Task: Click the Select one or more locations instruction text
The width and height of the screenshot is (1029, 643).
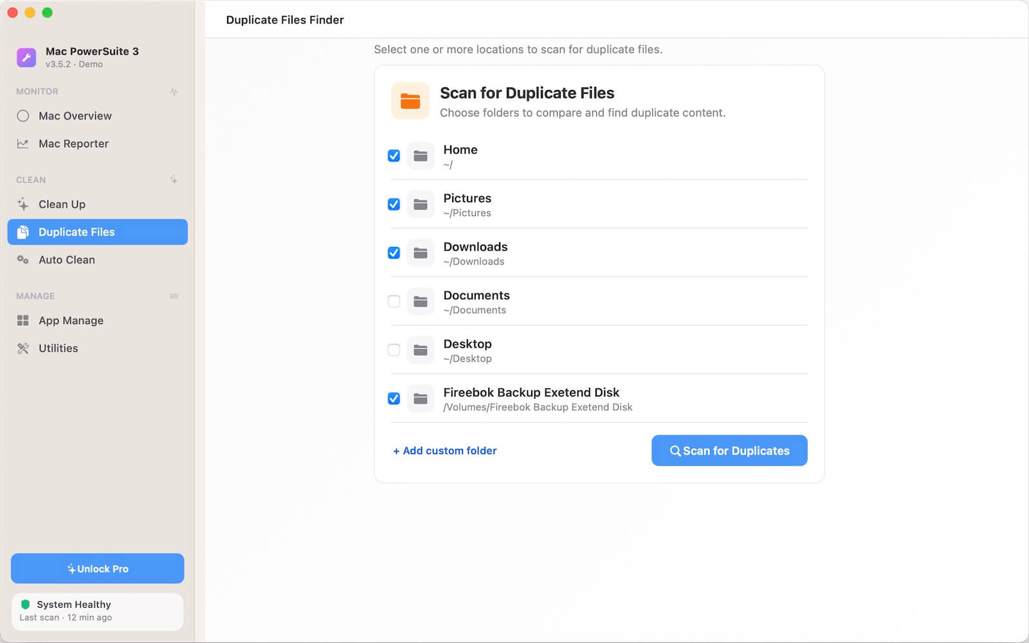Action: (518, 50)
